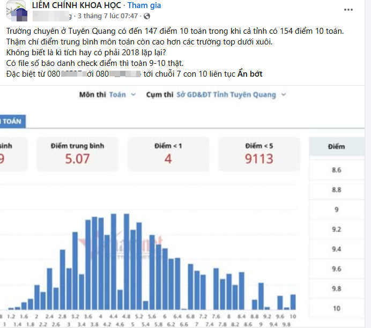This screenshot has height=328, width=371.
Task: Click the Điểm trung bình 5.07 card
Action: [x=77, y=154]
